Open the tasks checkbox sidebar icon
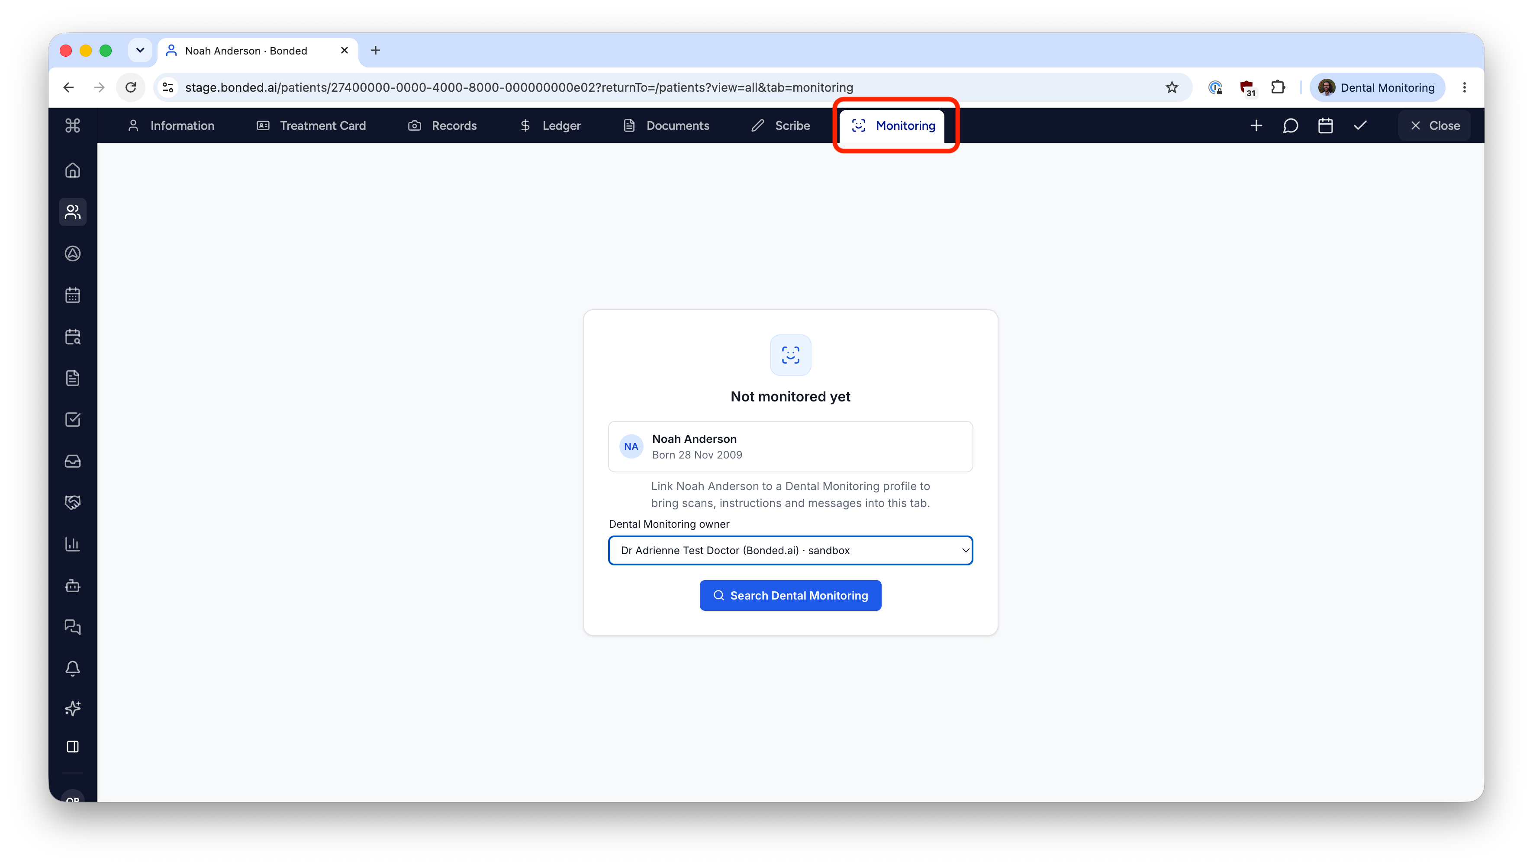This screenshot has height=866, width=1533. (73, 420)
